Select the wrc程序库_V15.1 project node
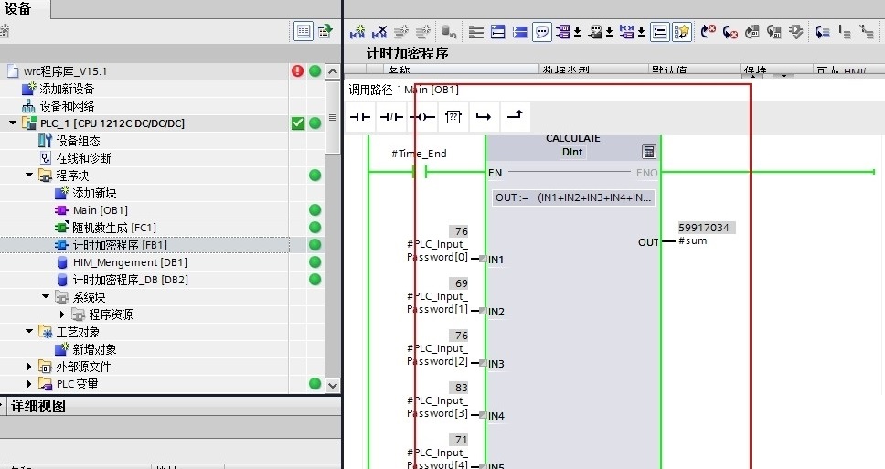 pos(65,71)
